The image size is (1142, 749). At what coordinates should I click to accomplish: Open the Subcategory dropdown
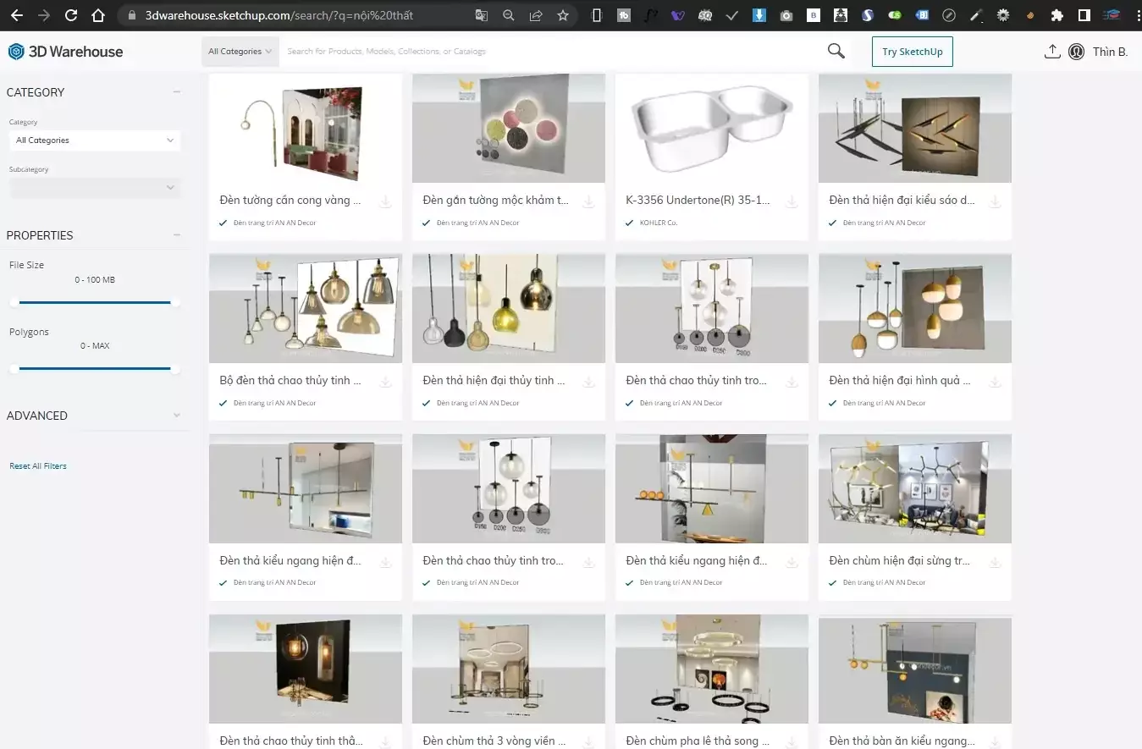(x=94, y=187)
